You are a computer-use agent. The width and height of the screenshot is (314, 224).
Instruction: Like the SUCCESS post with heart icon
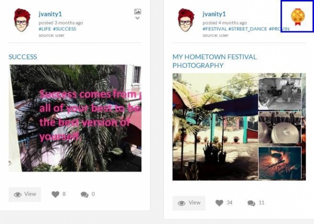(x=55, y=194)
